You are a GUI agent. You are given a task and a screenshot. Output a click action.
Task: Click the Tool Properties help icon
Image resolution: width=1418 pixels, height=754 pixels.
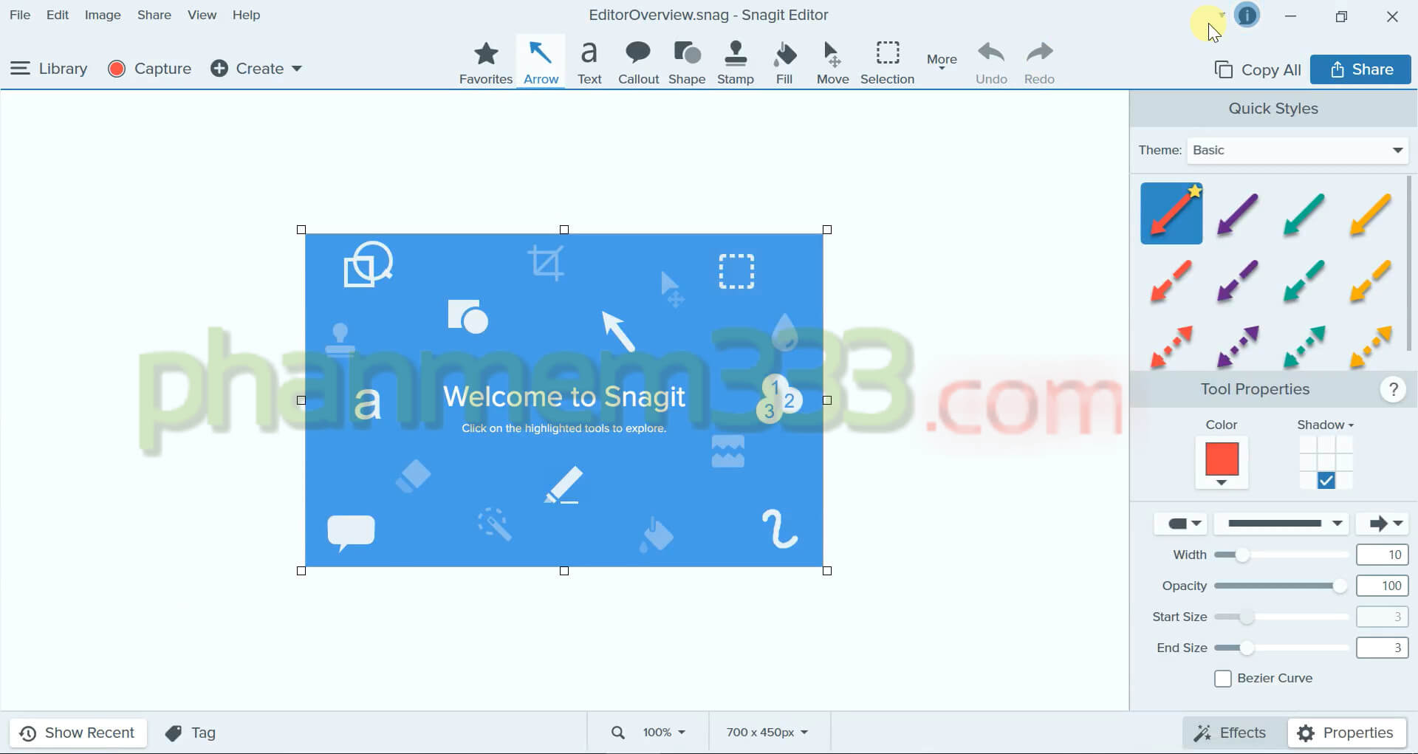point(1393,389)
